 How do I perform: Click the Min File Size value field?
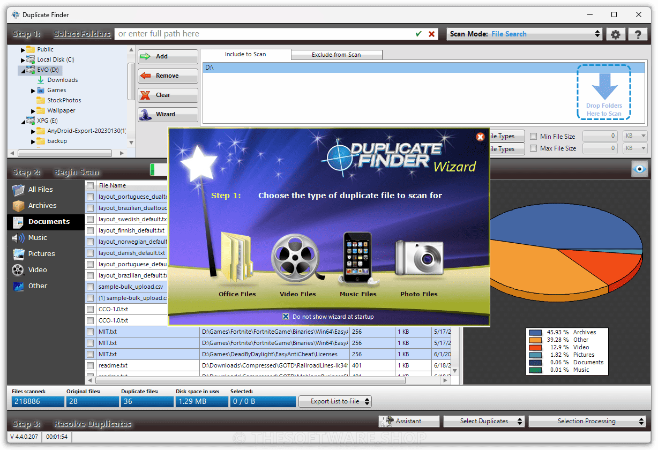pyautogui.click(x=600, y=137)
